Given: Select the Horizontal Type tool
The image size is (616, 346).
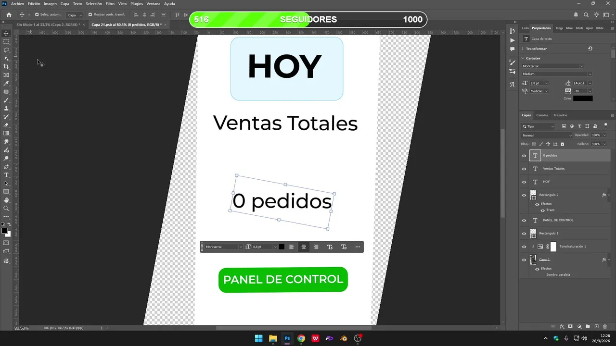Looking at the screenshot, I should tap(6, 175).
